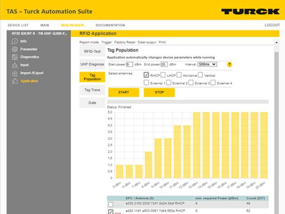Click the Report mode link
Image resolution: width=285 pixels, height=214 pixels.
[89, 43]
